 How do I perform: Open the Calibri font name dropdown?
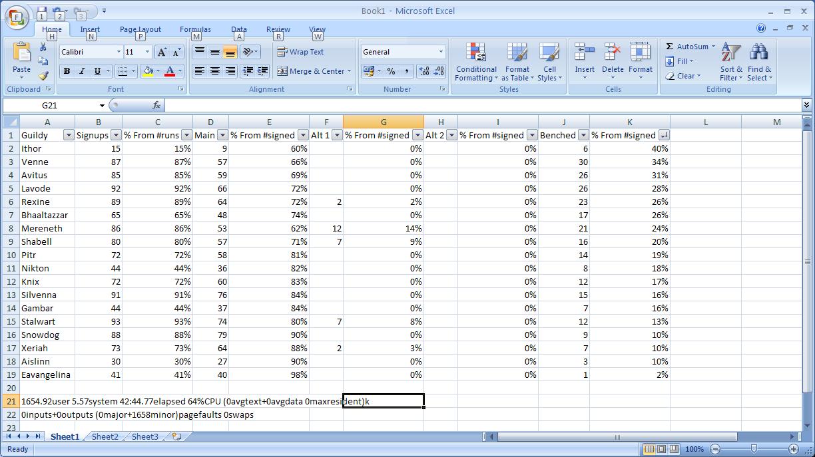(119, 52)
